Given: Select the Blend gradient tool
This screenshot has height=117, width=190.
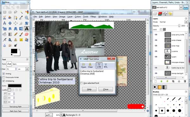Looking at the screenshot, I should click(x=10, y=34).
